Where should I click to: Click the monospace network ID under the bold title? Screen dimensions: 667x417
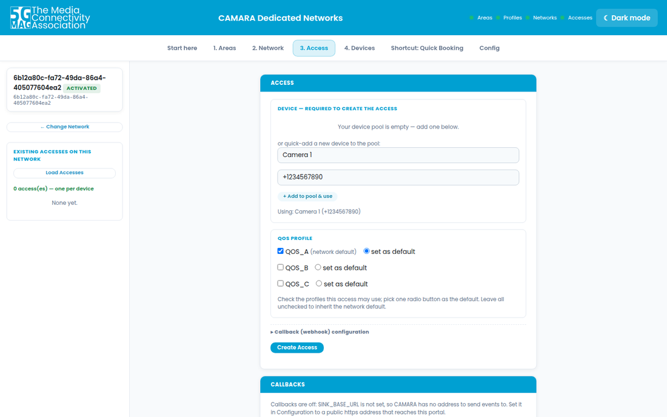point(50,100)
